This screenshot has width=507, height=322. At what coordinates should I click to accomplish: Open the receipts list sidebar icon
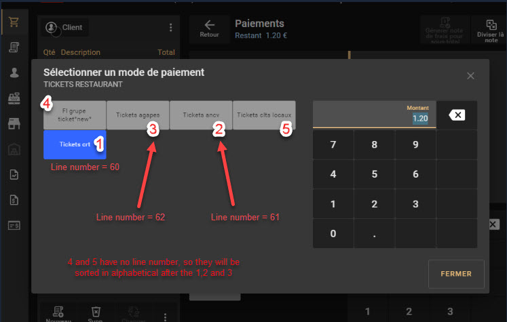pyautogui.click(x=14, y=47)
